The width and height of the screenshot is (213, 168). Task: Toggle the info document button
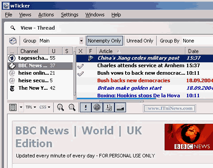pos(109,107)
